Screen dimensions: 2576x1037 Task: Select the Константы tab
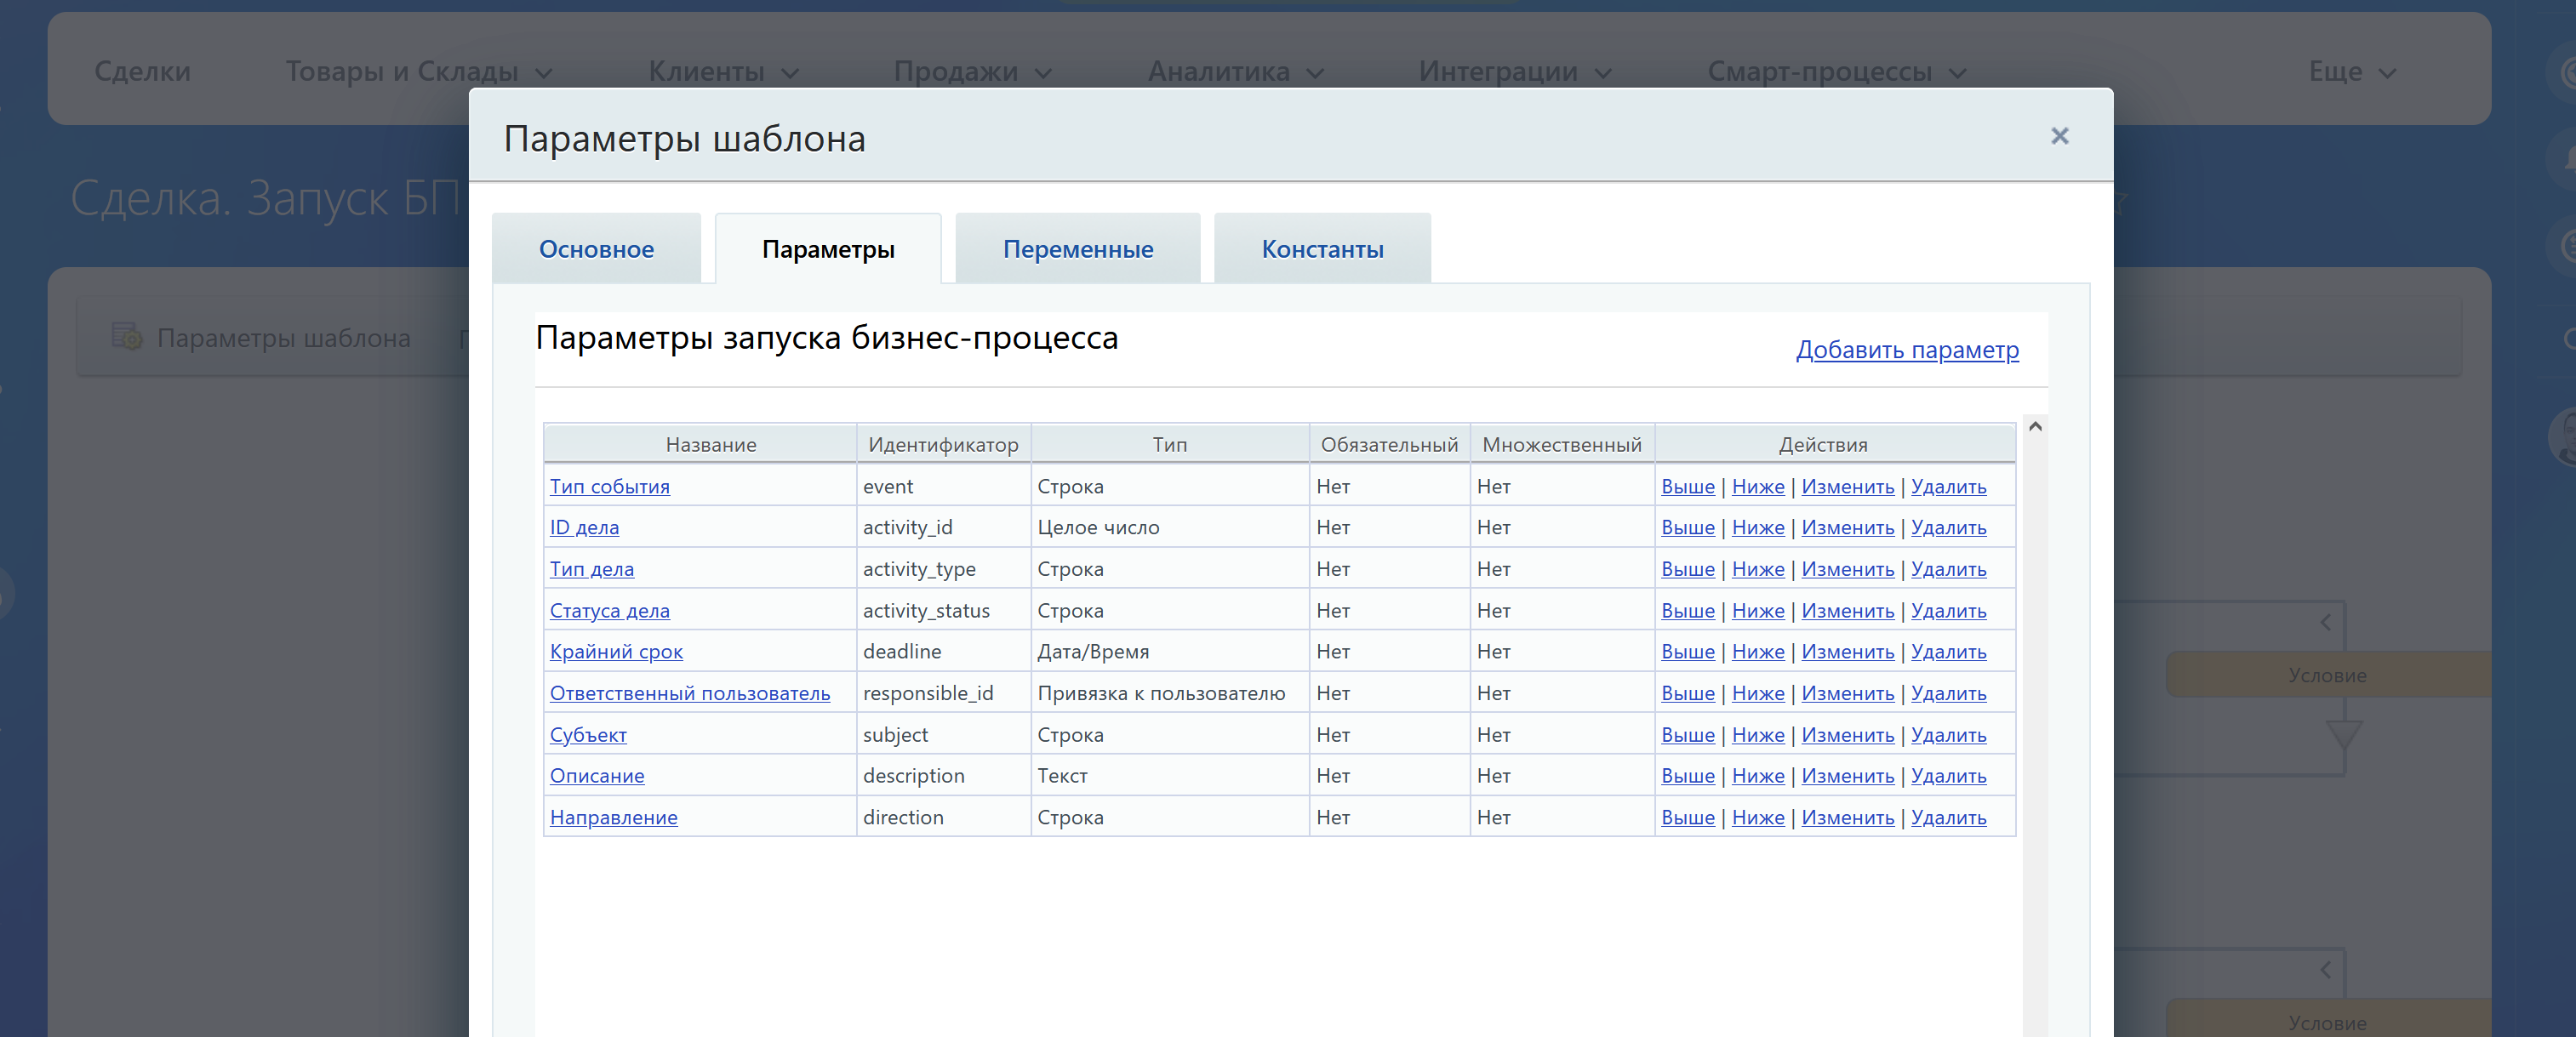tap(1321, 249)
